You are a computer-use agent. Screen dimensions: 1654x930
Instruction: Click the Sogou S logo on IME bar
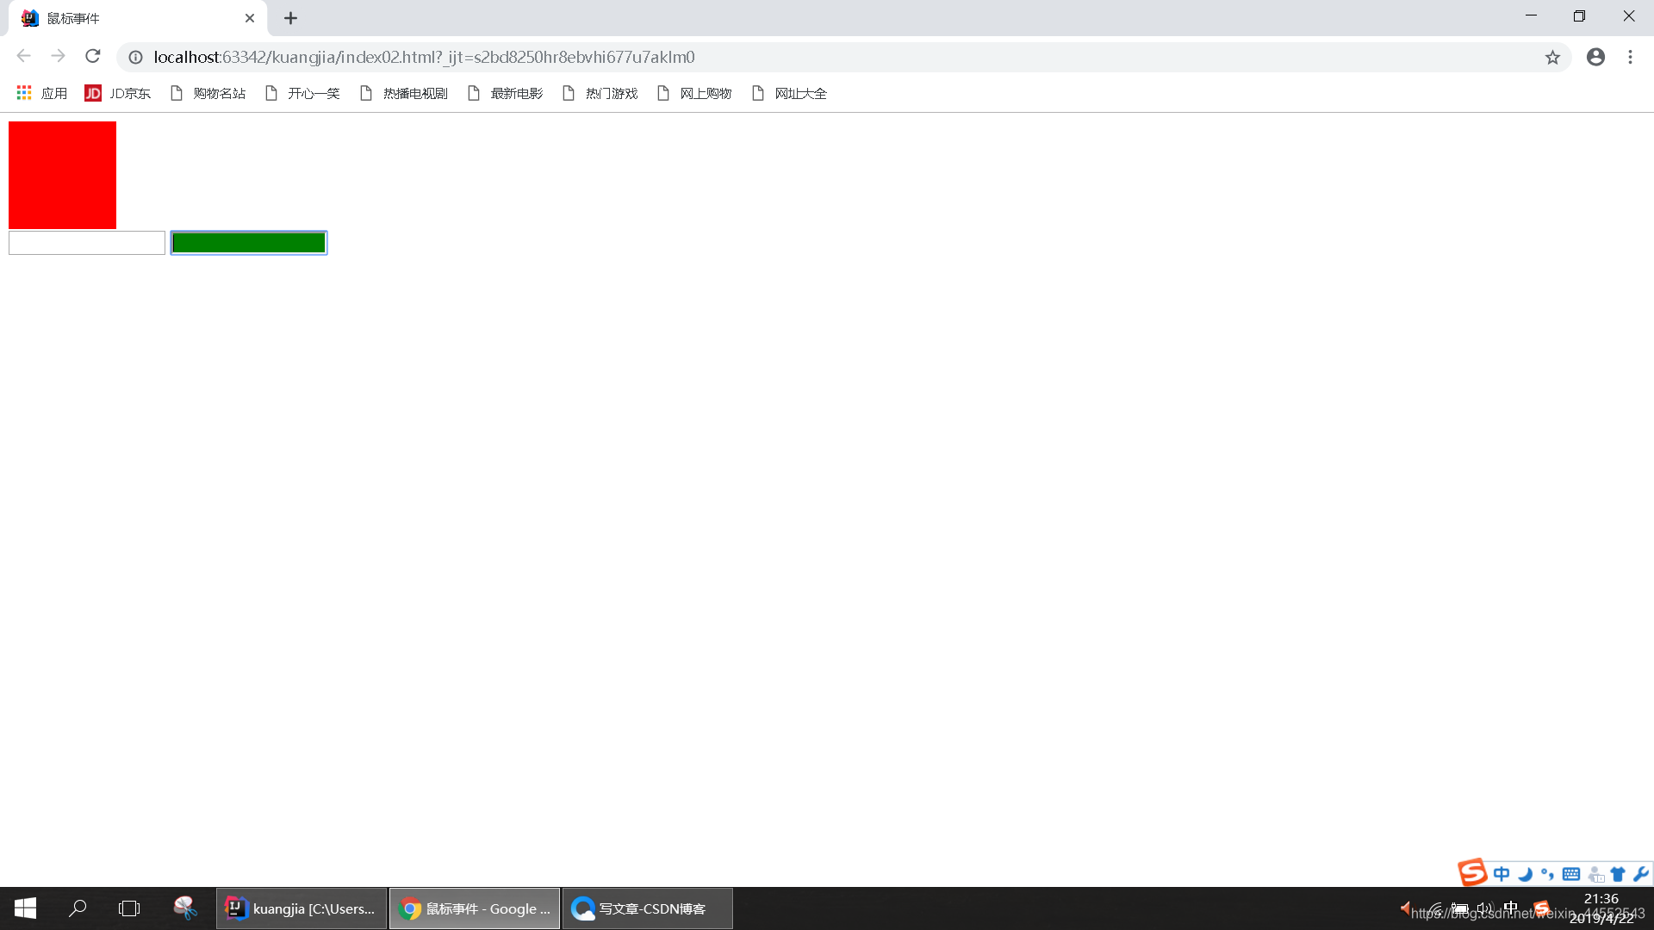1472,872
